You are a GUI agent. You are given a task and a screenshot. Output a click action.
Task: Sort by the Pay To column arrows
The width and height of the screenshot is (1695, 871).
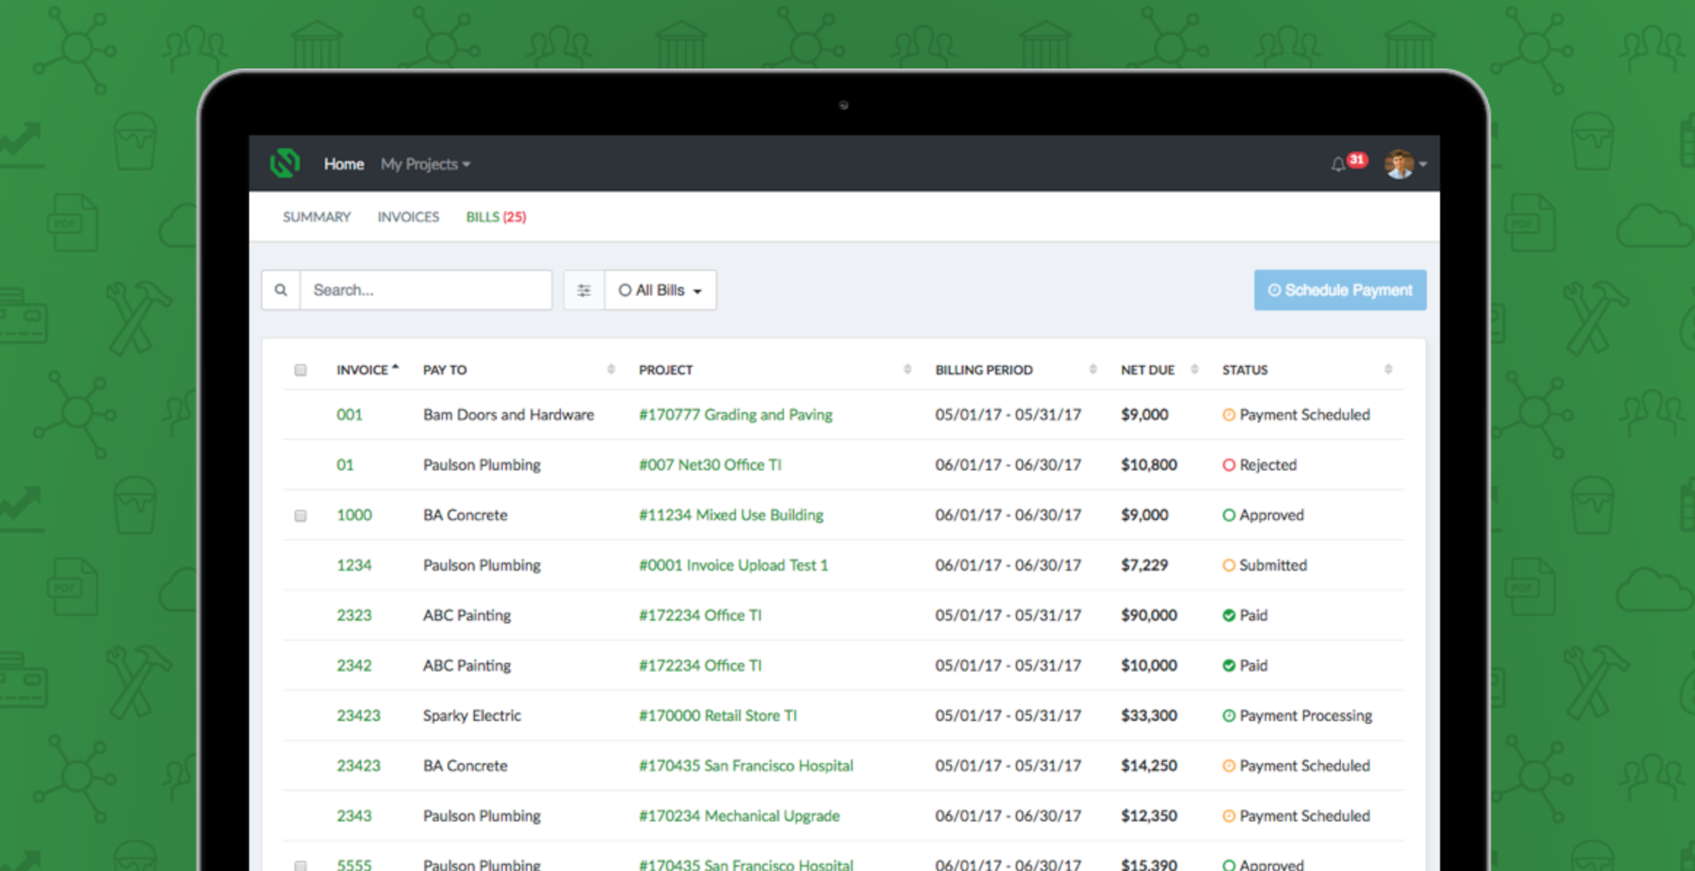pyautogui.click(x=611, y=369)
